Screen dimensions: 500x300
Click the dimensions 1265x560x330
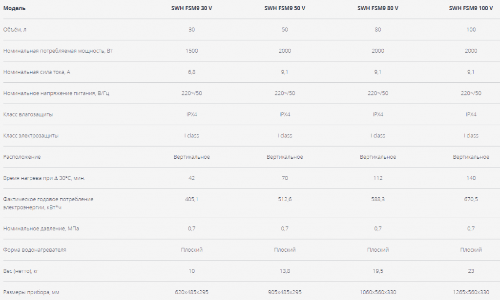coord(471,292)
